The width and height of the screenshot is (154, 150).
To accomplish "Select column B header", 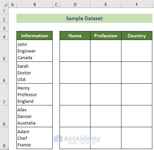I will 35,5.
